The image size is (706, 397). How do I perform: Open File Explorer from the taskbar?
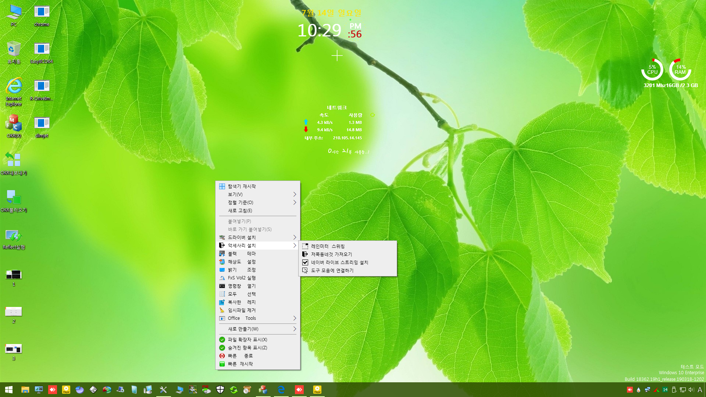25,390
